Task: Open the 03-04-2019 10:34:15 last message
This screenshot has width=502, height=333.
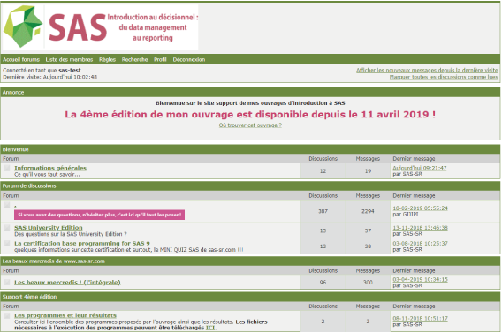Action: (x=420, y=279)
